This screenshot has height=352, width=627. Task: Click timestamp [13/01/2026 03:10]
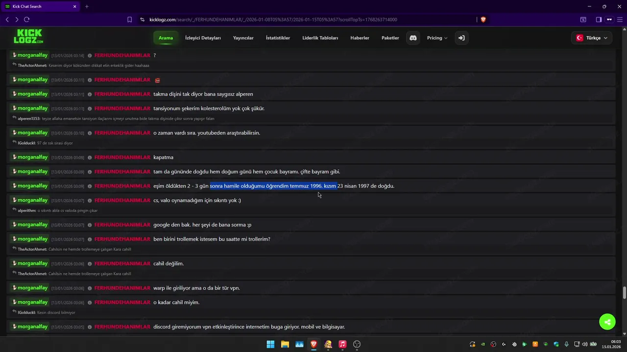(68, 133)
